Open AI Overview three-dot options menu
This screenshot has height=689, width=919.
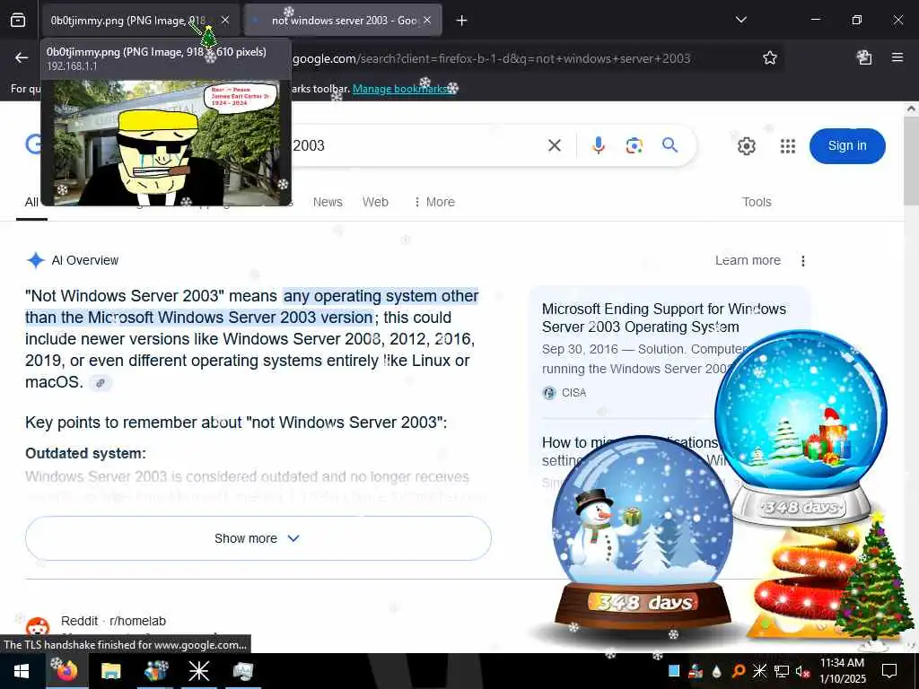803,261
